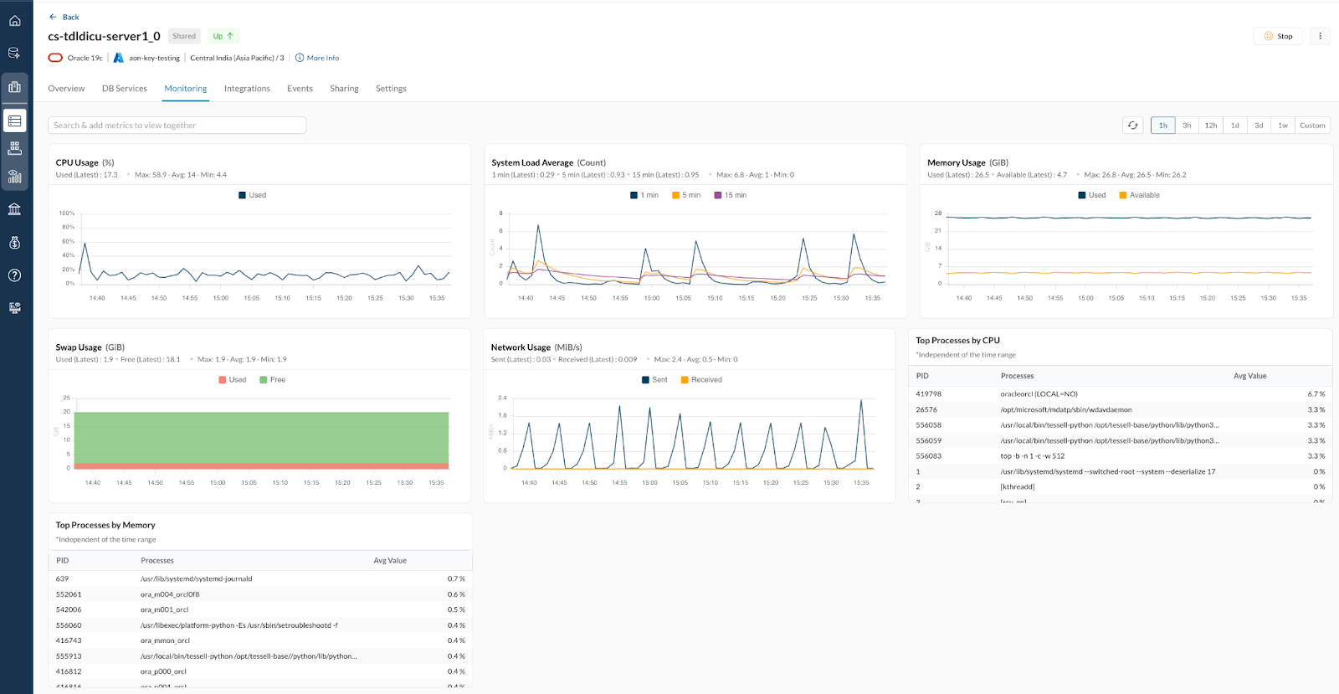Click the bar chart sidebar icon
The image size is (1339, 694).
click(x=15, y=177)
